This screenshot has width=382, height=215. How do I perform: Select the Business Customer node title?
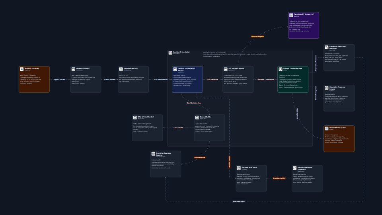coord(32,68)
